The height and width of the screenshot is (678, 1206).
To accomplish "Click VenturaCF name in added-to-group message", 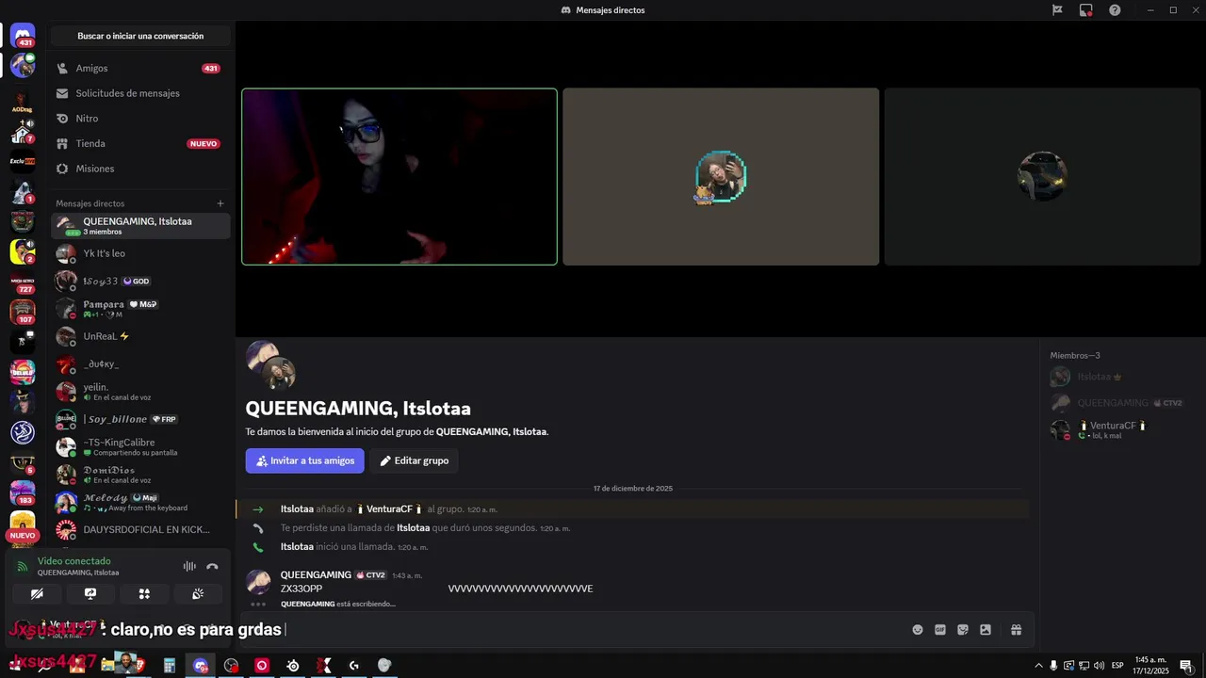I will click(x=390, y=509).
